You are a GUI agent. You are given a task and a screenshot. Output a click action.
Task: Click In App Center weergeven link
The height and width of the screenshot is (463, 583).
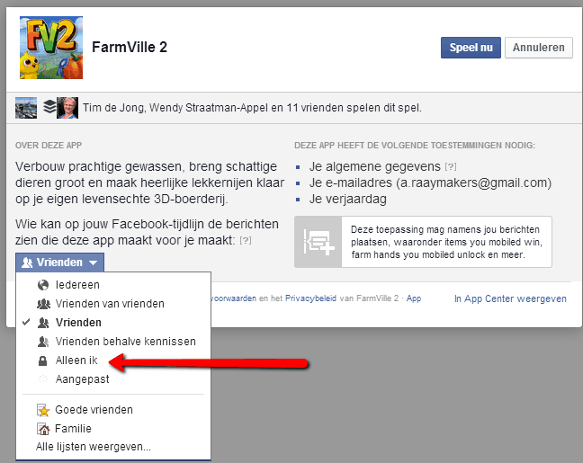tap(510, 298)
